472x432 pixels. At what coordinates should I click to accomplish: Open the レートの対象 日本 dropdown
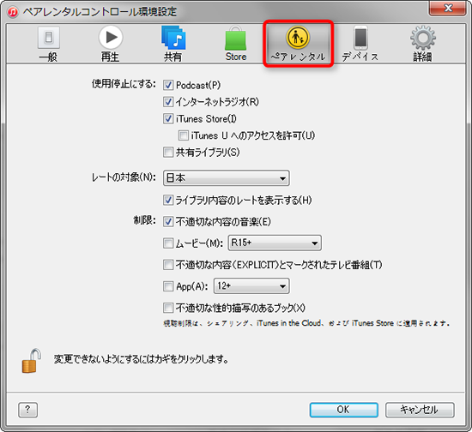click(x=227, y=178)
